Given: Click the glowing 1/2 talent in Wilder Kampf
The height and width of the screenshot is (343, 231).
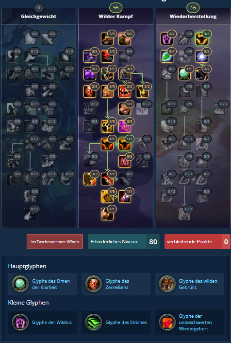Looking at the screenshot, I should pos(125,144).
